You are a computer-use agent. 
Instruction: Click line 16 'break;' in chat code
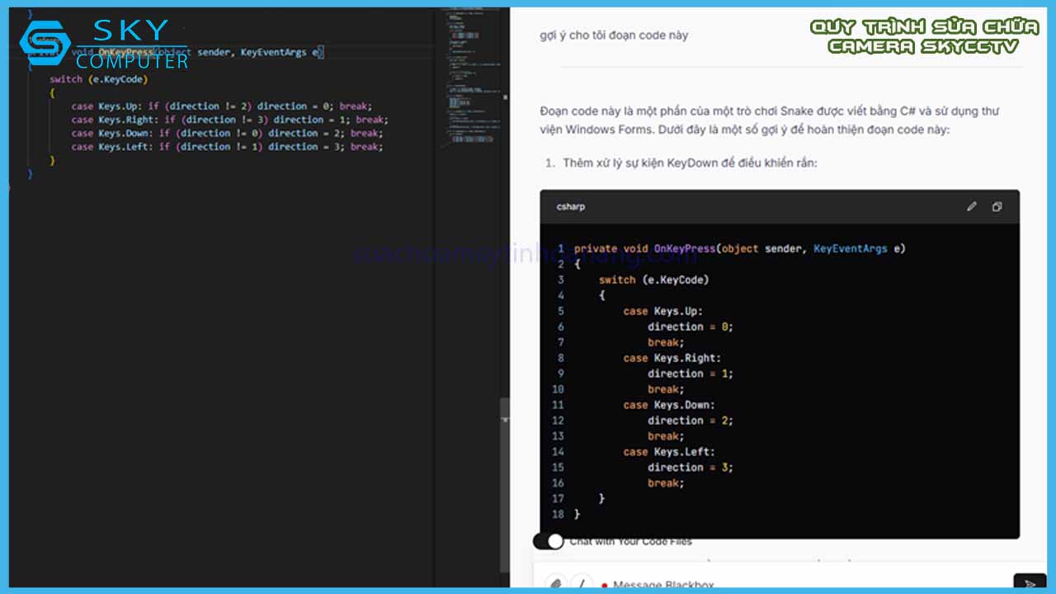[x=666, y=483]
